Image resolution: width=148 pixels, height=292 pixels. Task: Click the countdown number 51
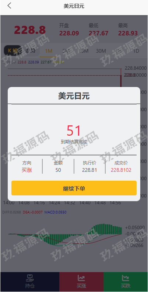coord(74,131)
